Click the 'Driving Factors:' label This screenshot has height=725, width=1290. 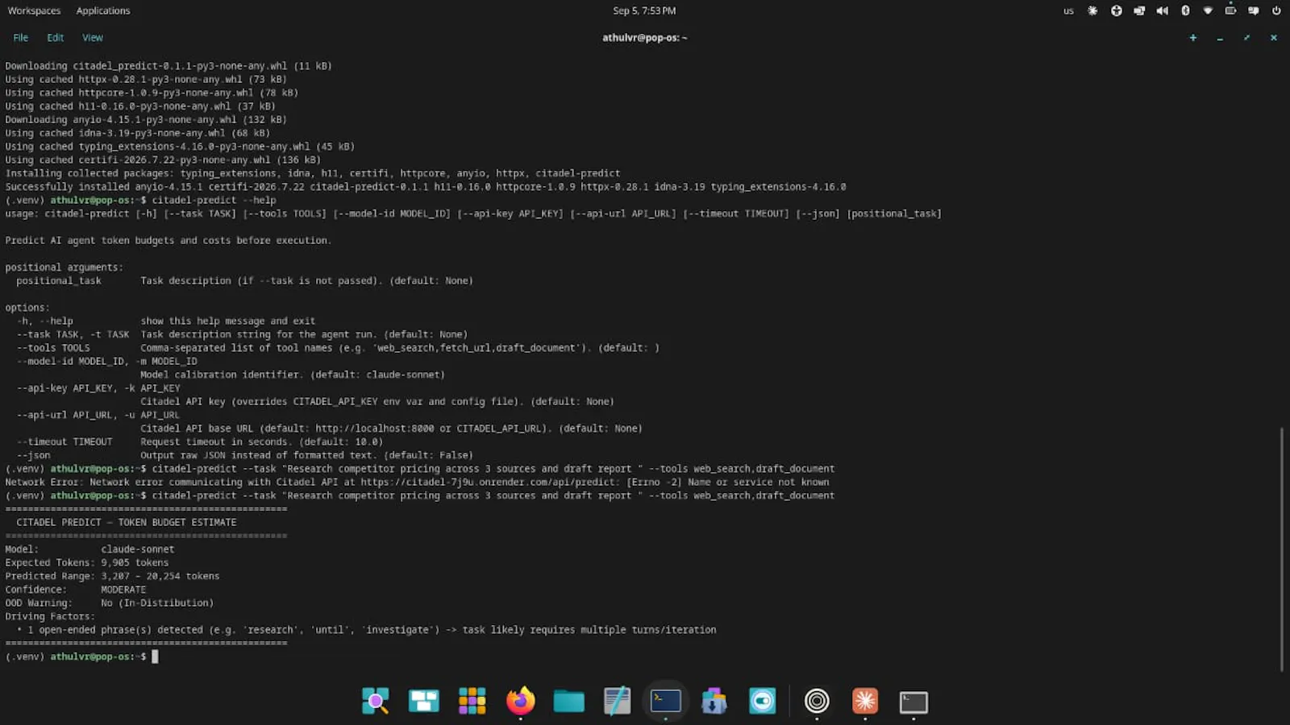point(50,617)
